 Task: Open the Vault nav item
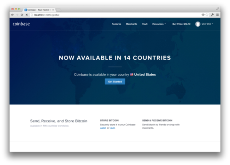[144, 24]
